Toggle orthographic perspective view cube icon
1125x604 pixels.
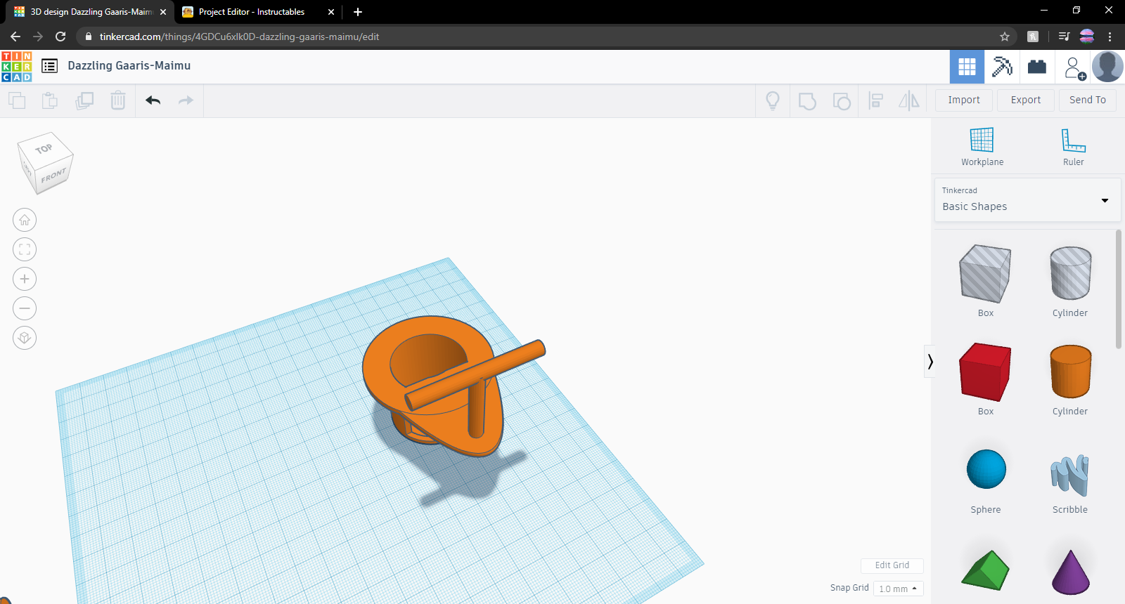(25, 338)
